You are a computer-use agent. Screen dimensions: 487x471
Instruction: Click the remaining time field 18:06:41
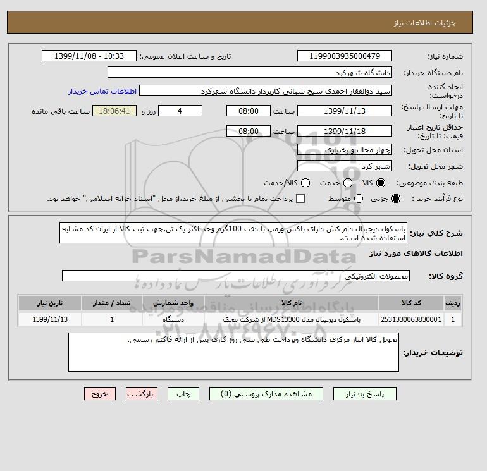(114, 111)
